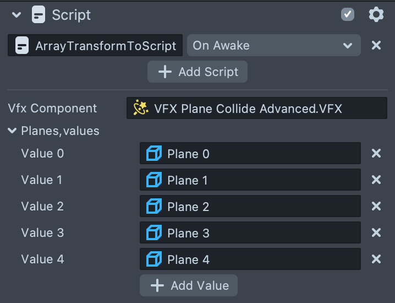The image size is (395, 303).
Task: Remove Value 0 from the Planes list
Action: (376, 153)
